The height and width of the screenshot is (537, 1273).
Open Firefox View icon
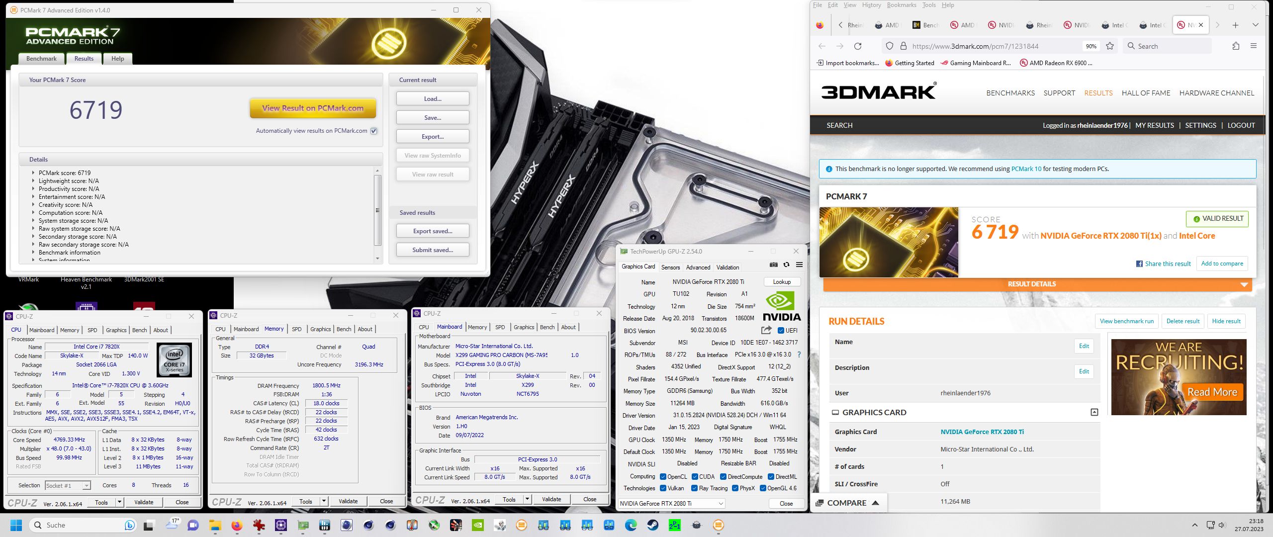coord(820,25)
